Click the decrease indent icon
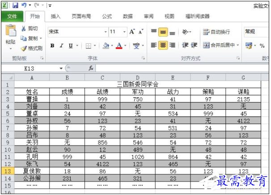 pos(185,45)
